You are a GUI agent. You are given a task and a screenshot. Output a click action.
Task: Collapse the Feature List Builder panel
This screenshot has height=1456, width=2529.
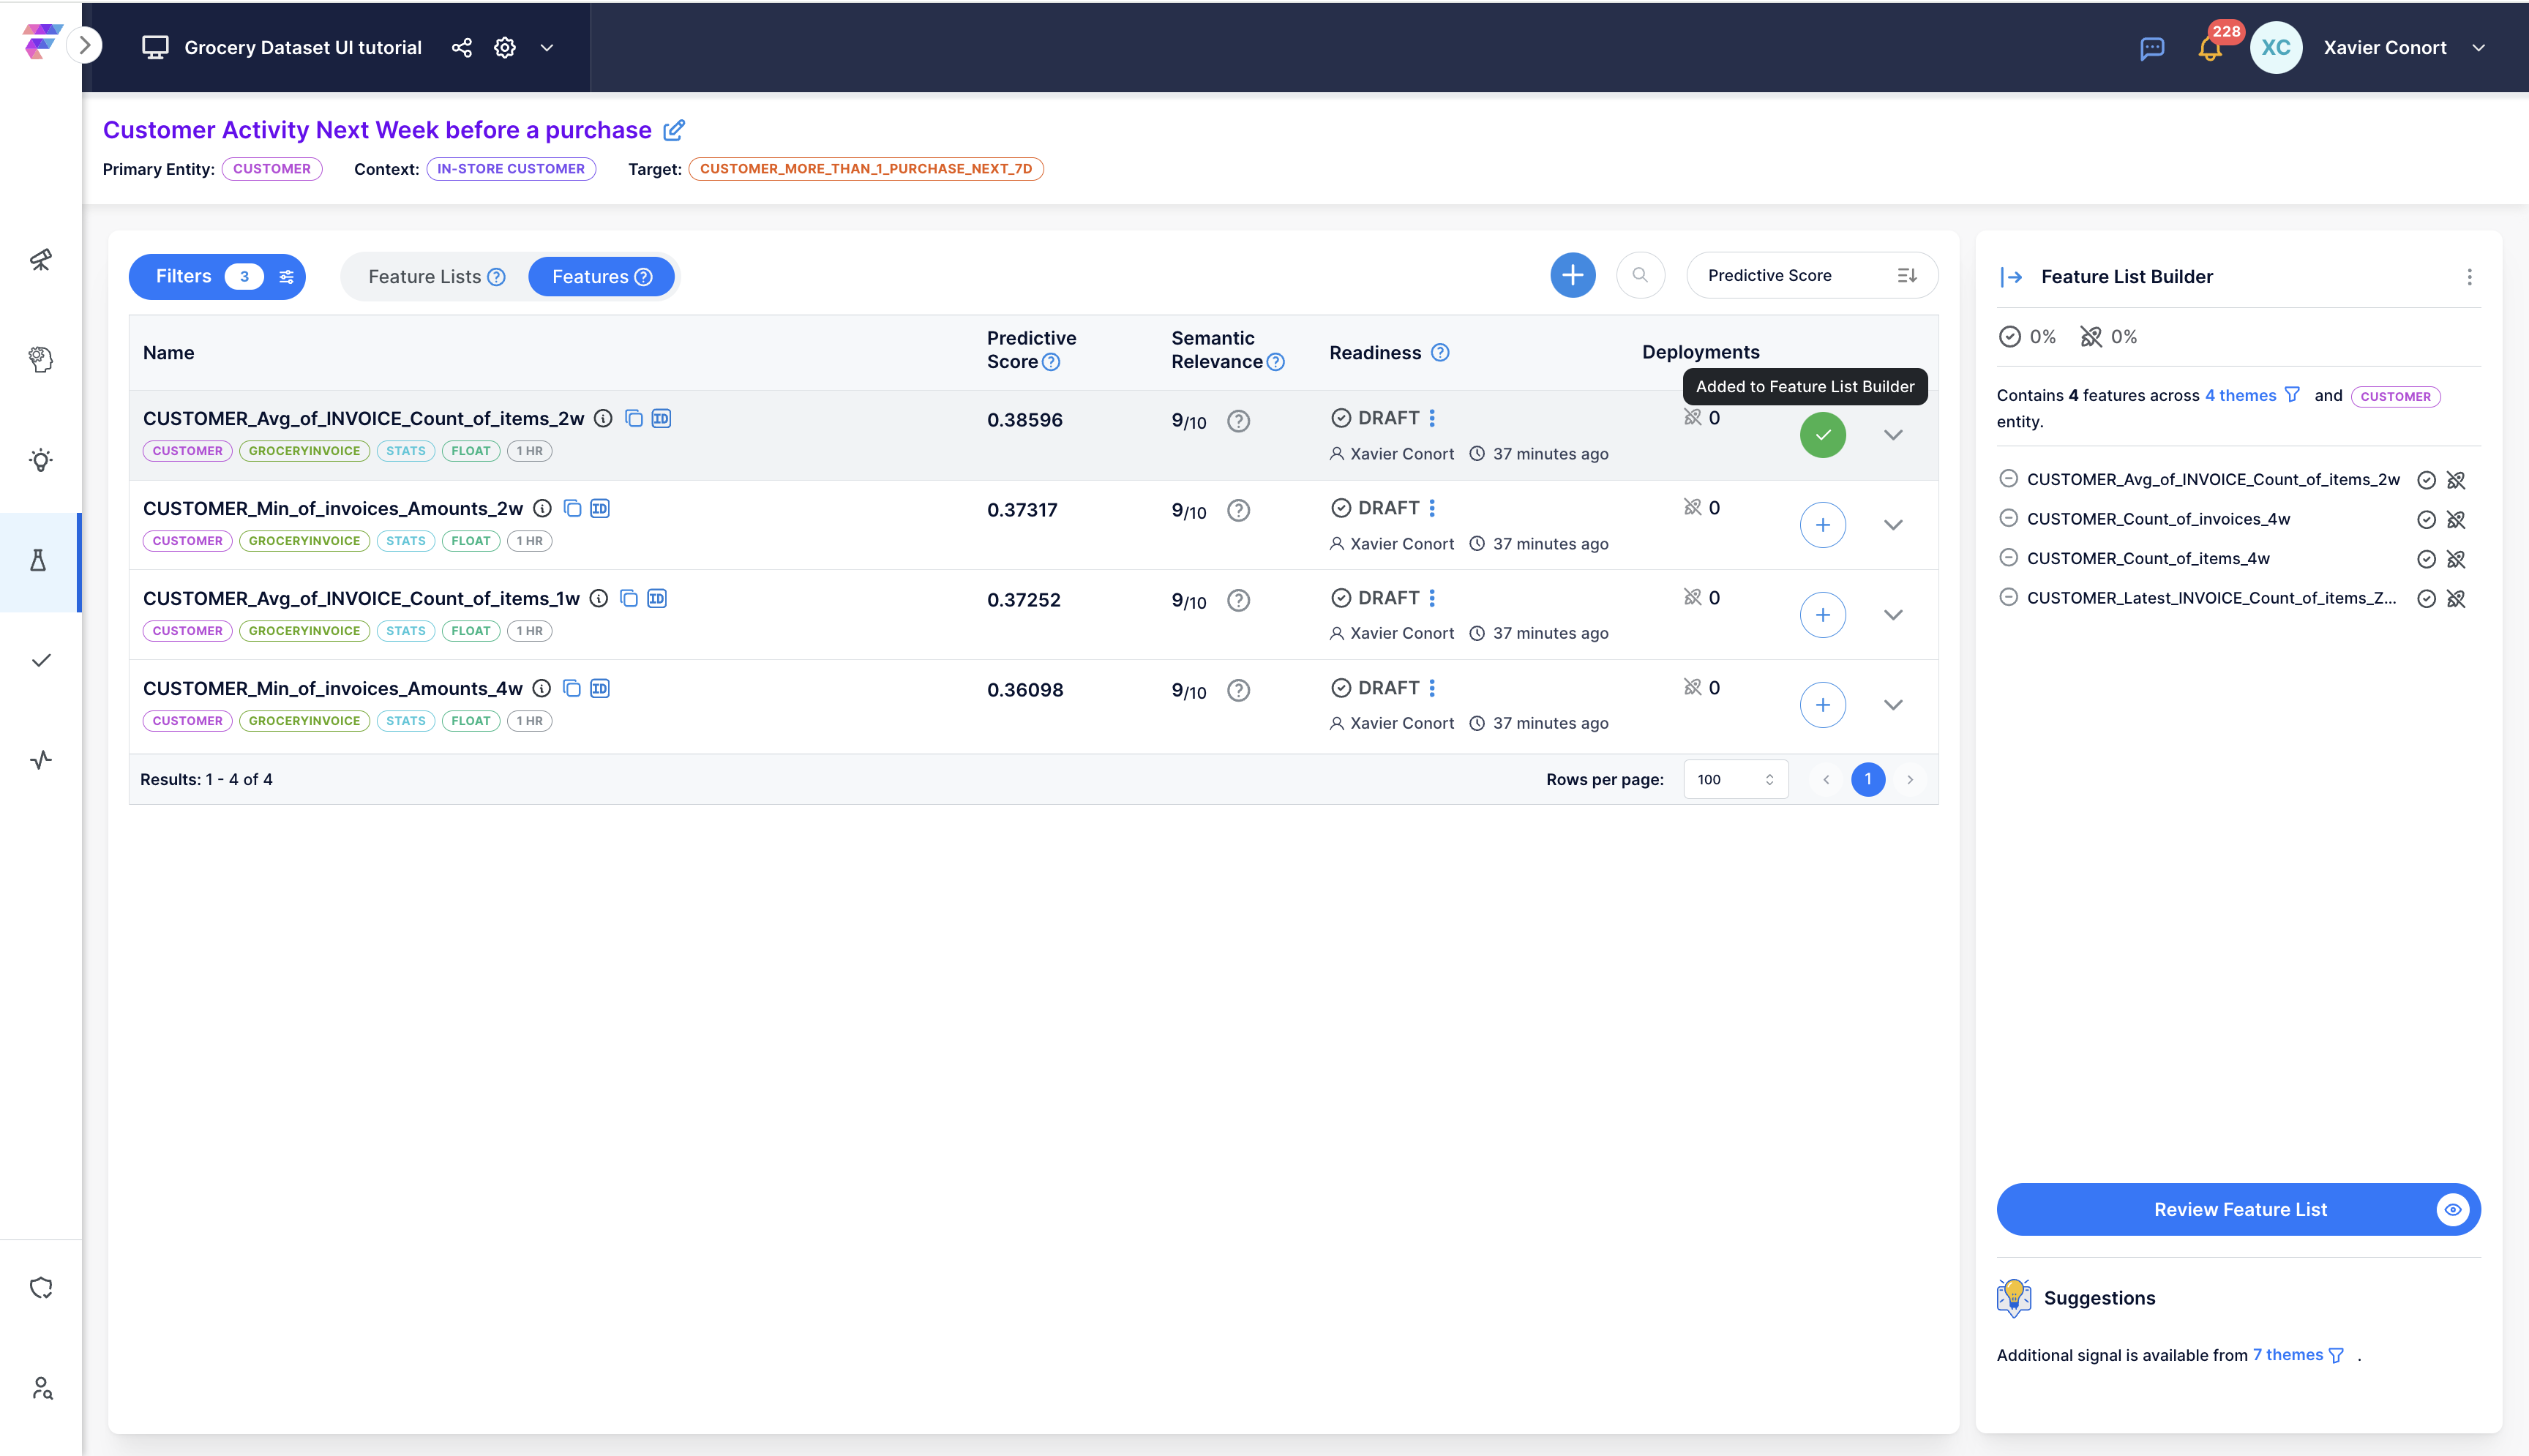[2011, 277]
